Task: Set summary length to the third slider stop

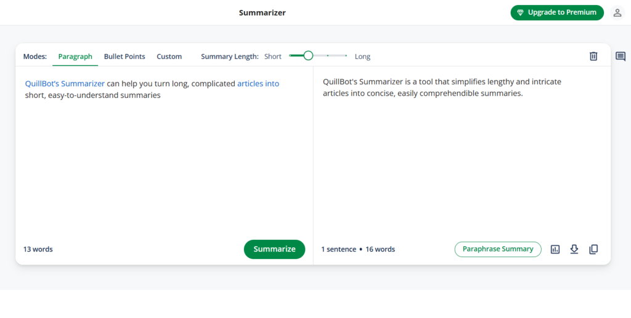Action: tap(328, 56)
